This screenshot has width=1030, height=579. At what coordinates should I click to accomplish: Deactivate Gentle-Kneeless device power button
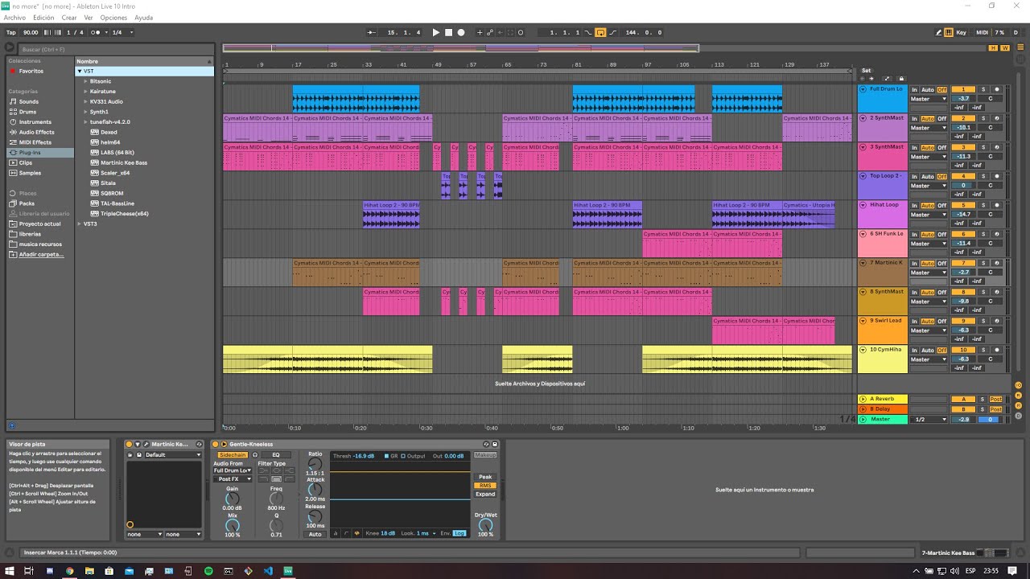215,444
